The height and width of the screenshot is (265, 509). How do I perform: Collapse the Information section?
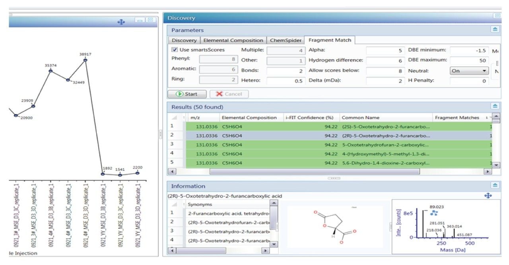point(495,186)
